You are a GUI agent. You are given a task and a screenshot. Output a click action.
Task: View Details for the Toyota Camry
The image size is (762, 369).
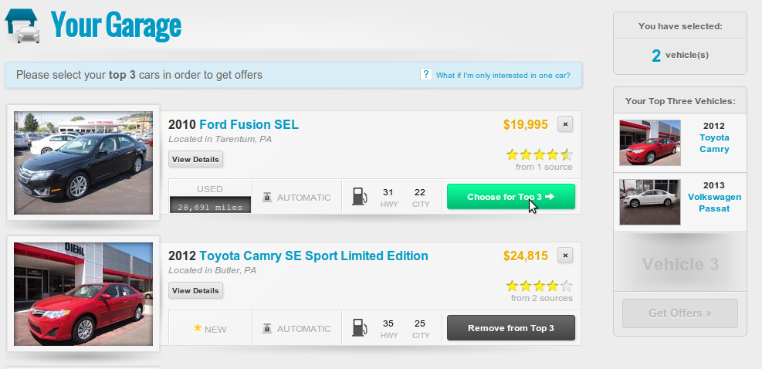(x=196, y=291)
